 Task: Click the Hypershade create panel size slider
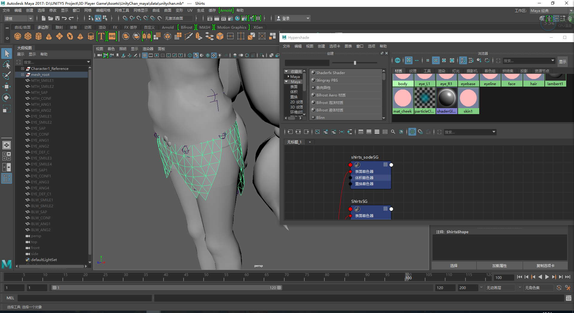355,63
